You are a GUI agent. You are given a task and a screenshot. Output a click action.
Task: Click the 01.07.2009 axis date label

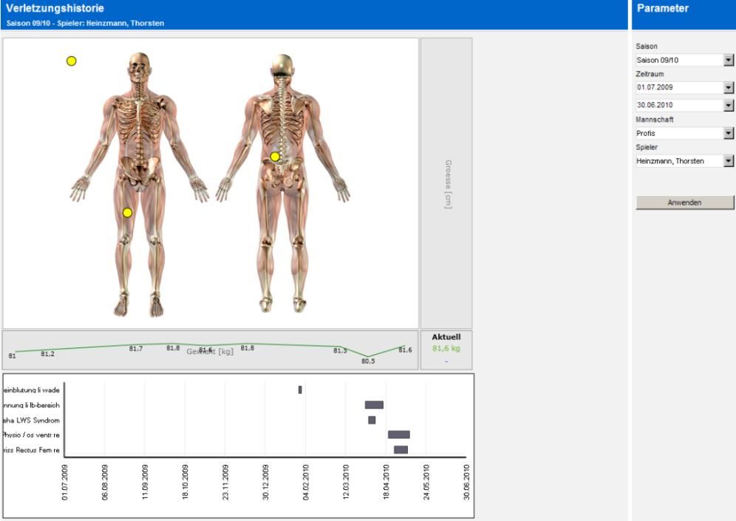coord(64,482)
